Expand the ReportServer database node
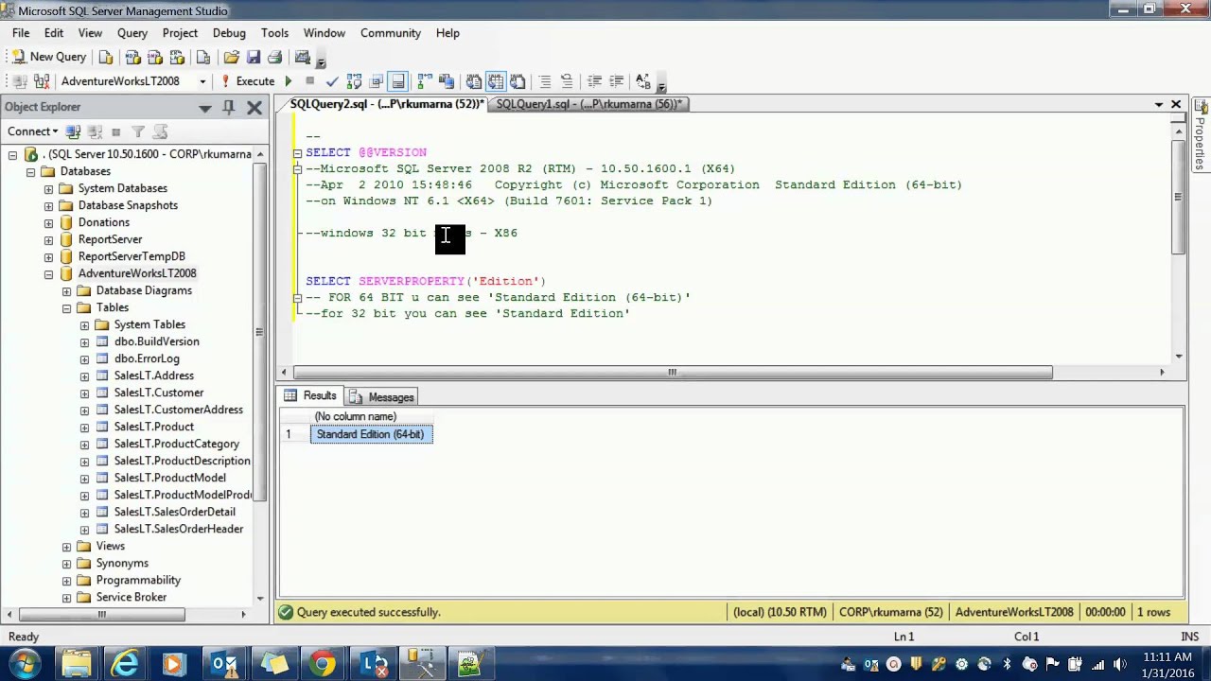The width and height of the screenshot is (1211, 681). tap(48, 239)
